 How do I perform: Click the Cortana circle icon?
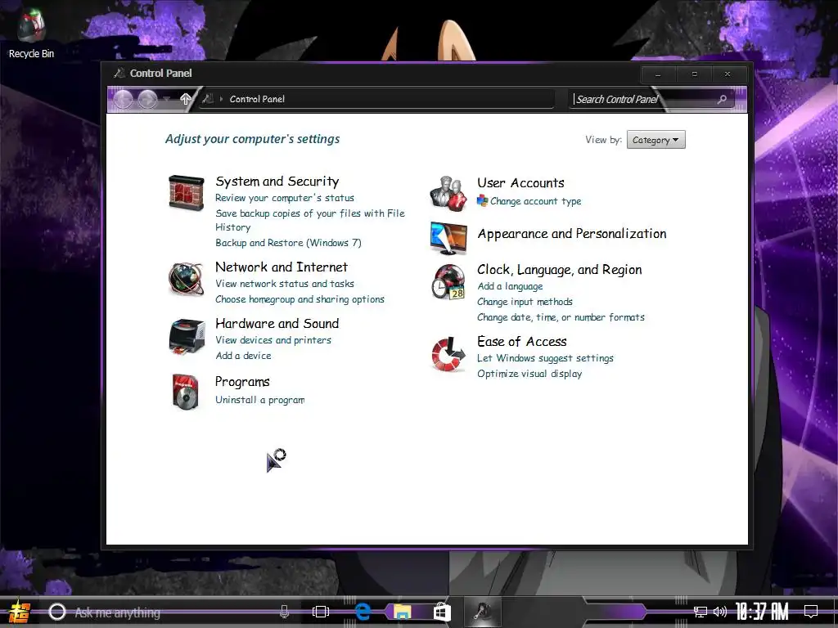tap(57, 612)
